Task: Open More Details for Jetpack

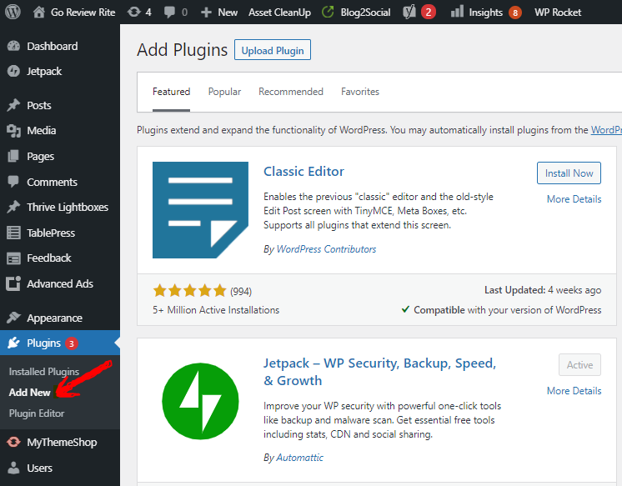Action: [574, 391]
